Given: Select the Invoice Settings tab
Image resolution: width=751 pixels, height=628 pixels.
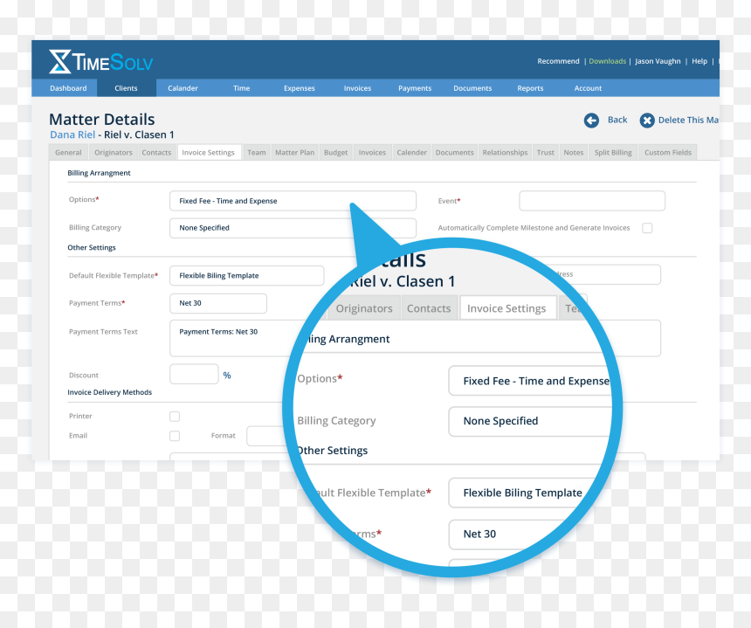Looking at the screenshot, I should tap(209, 152).
